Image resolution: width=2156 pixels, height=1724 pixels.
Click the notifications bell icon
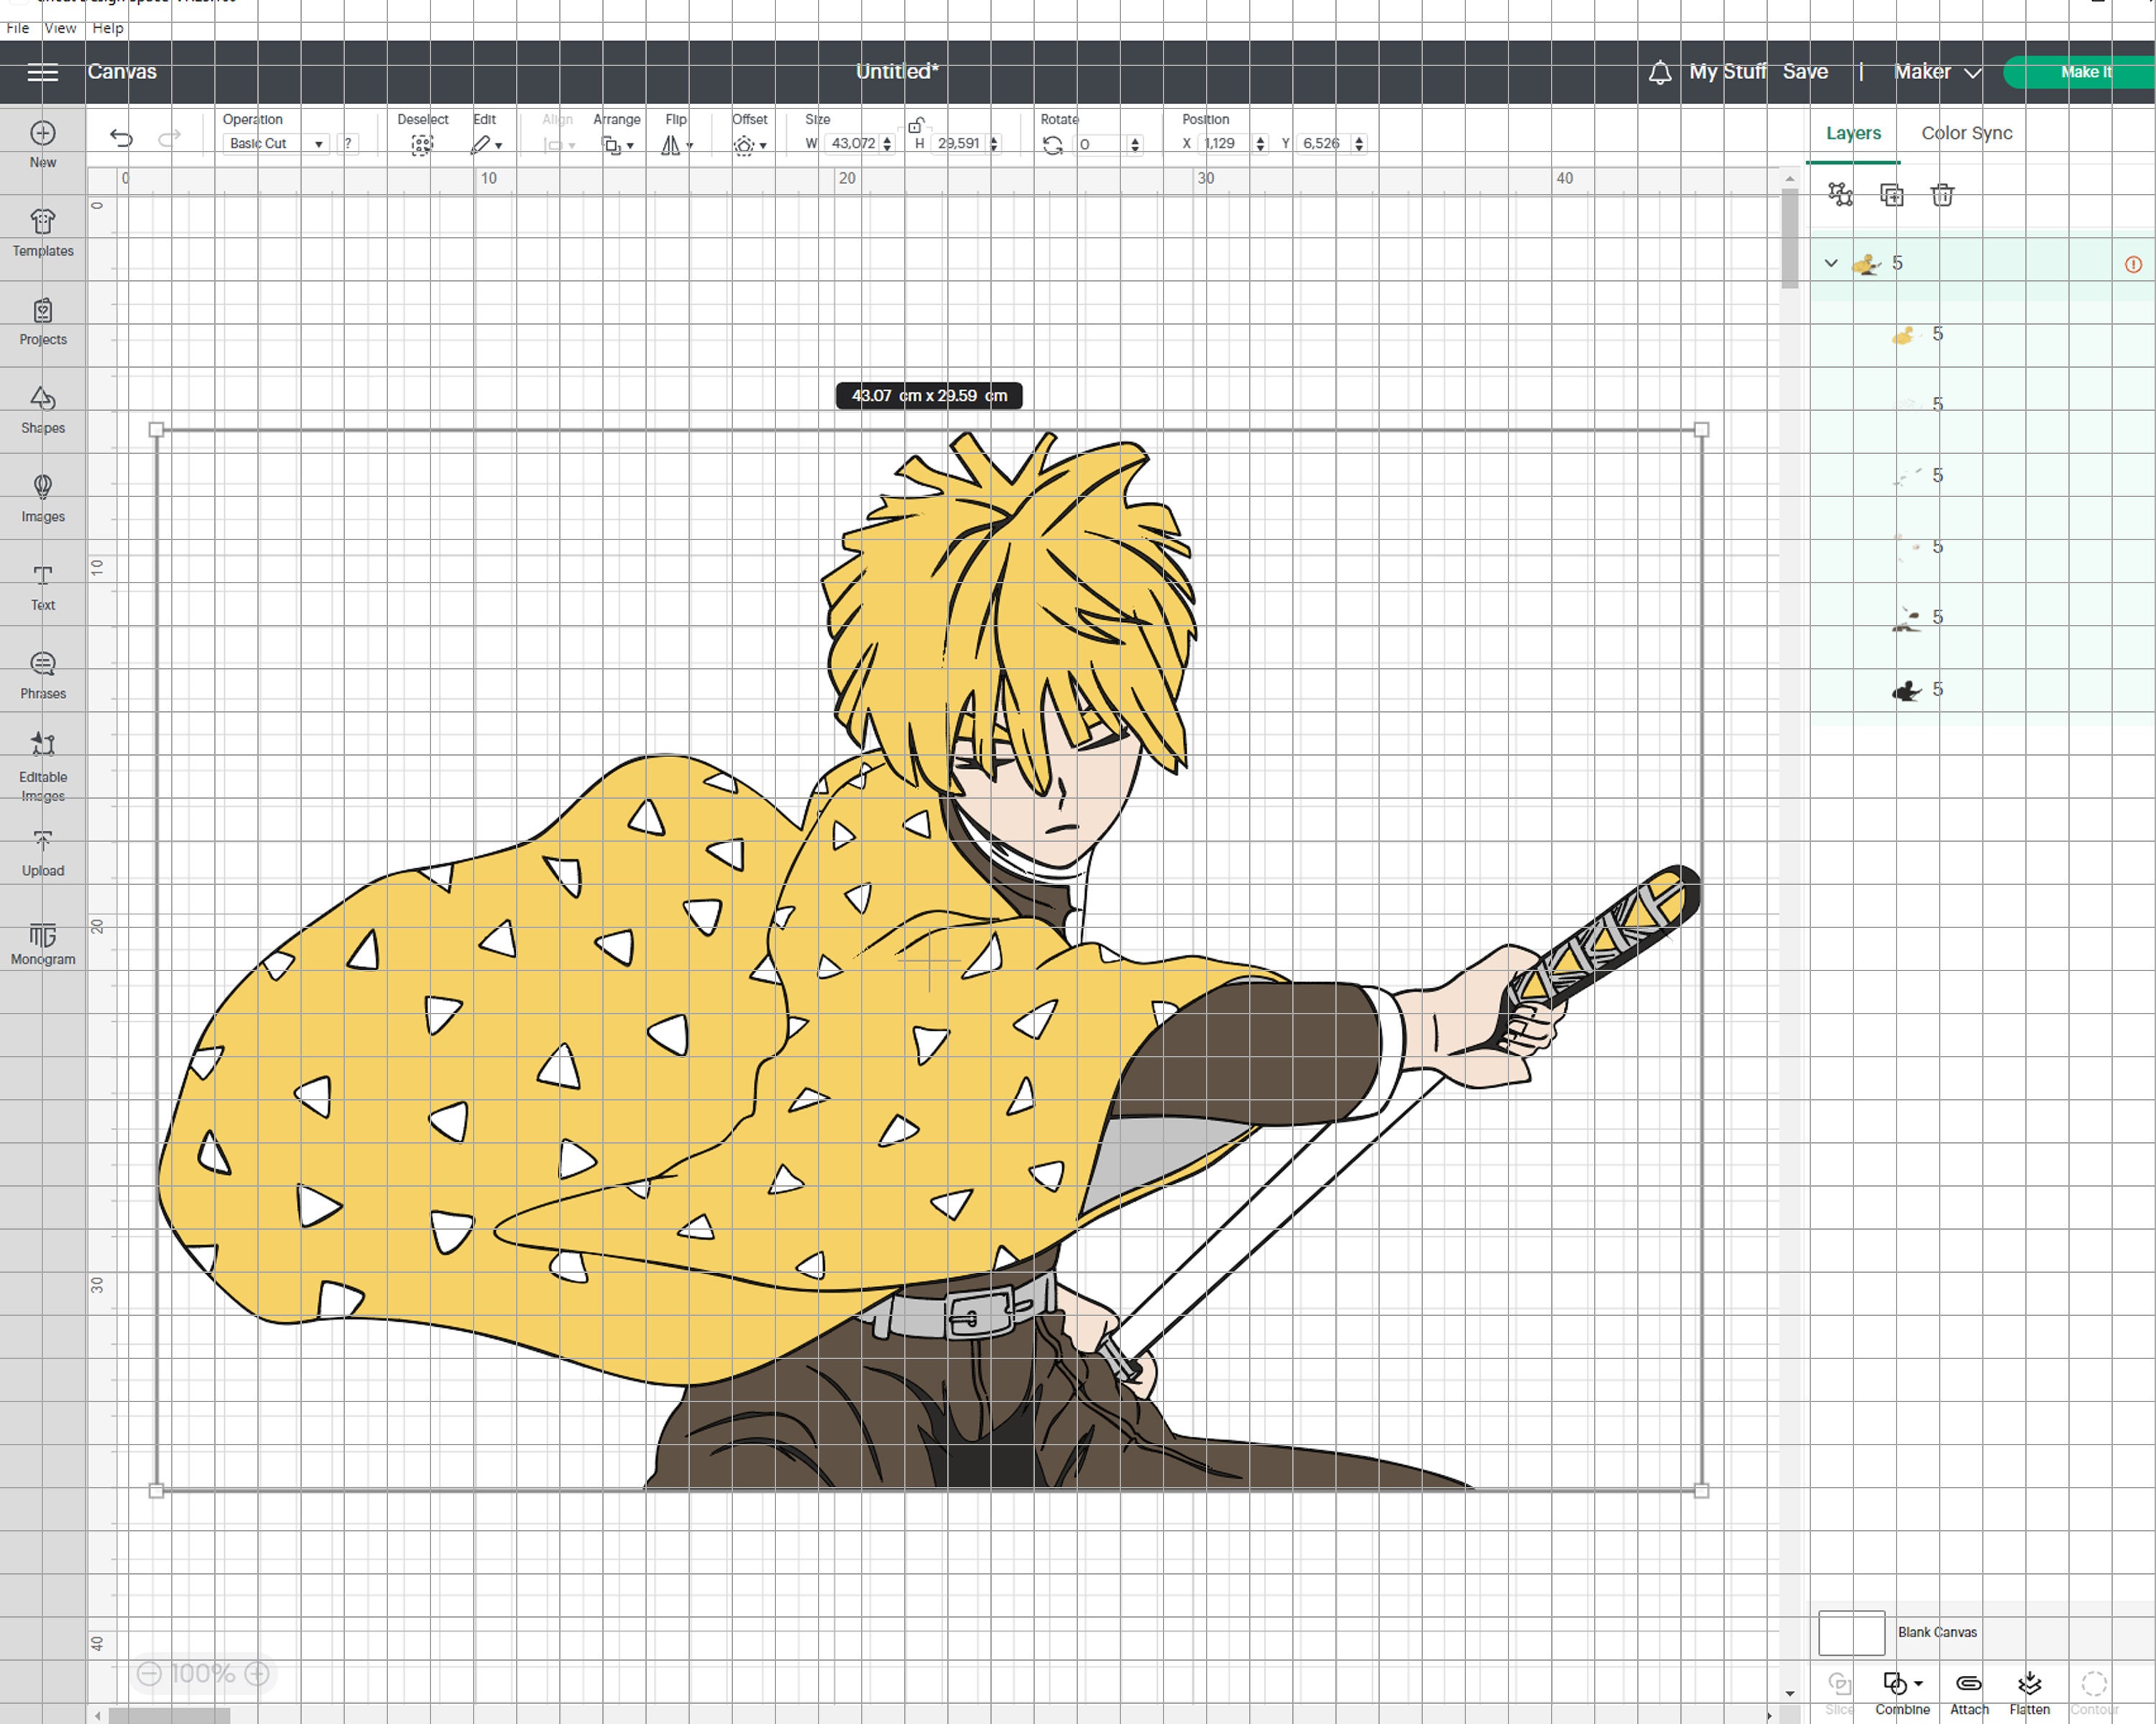click(1660, 72)
